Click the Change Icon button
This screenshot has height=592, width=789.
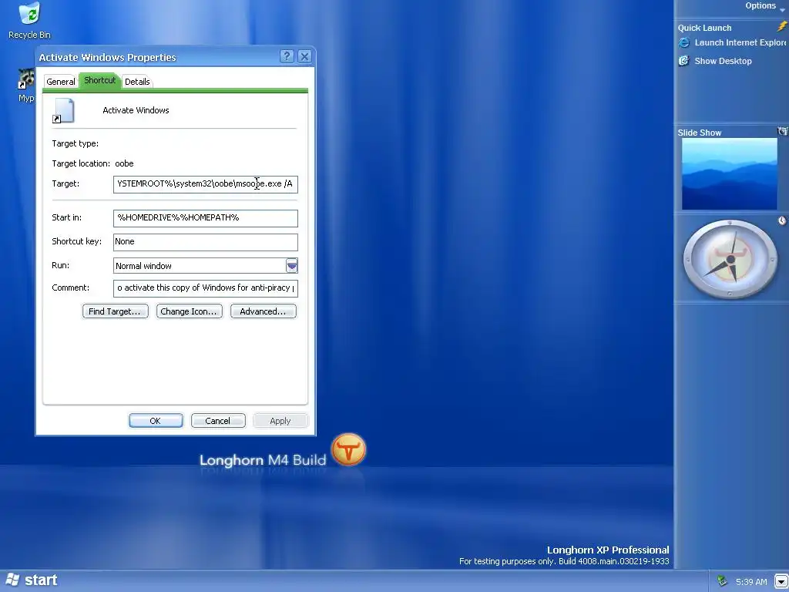pyautogui.click(x=190, y=311)
